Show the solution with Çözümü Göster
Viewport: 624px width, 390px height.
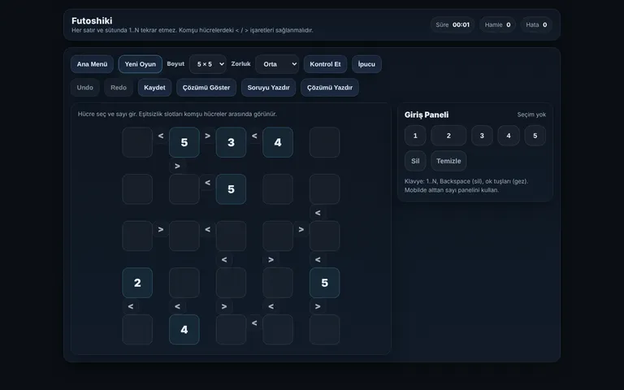[206, 88]
